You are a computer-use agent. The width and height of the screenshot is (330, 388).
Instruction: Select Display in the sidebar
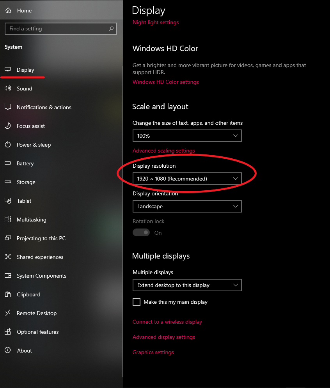coord(61,70)
